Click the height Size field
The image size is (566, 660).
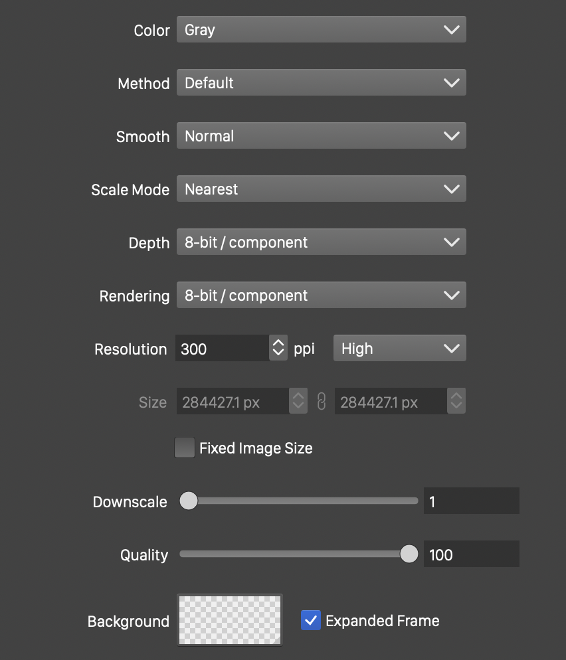(391, 402)
